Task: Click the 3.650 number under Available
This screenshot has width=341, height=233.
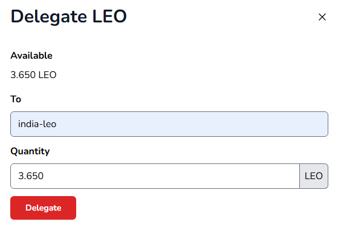Action: (x=23, y=75)
